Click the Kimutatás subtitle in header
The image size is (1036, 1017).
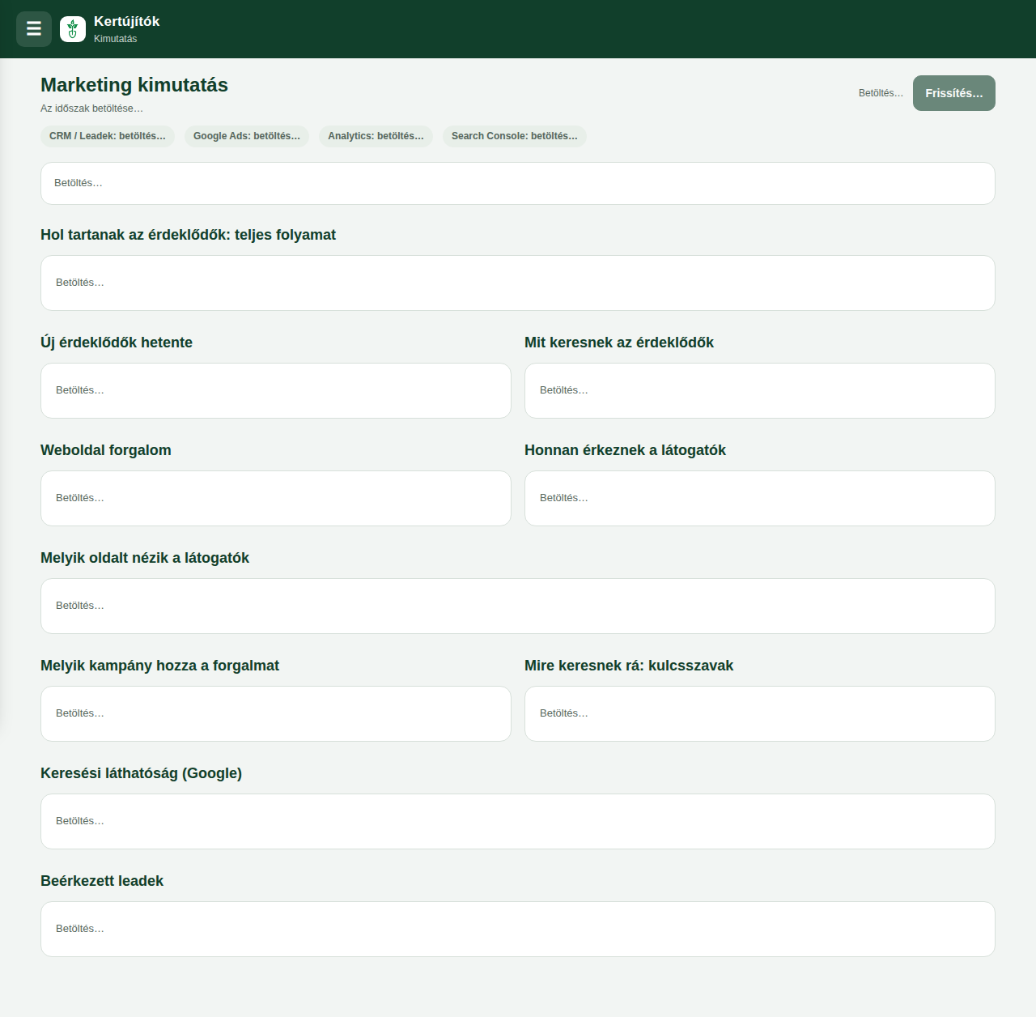(x=115, y=39)
